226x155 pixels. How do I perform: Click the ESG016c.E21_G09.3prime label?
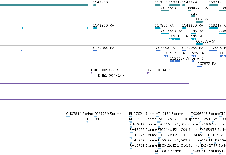[179, 140]
